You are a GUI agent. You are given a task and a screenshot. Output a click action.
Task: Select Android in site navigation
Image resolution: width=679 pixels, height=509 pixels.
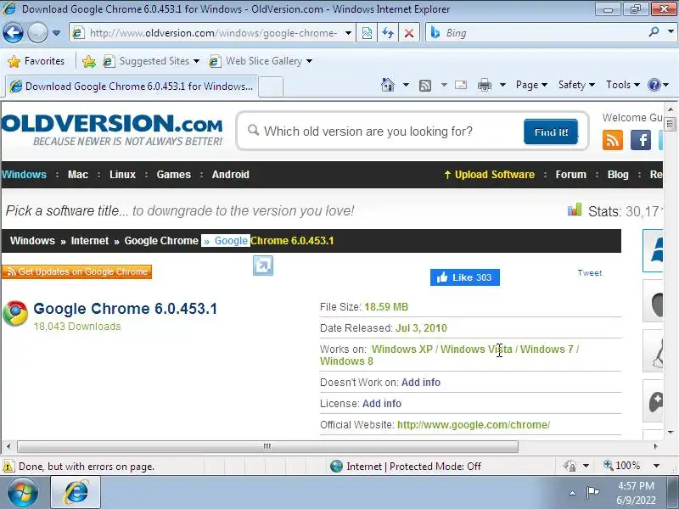pos(230,175)
